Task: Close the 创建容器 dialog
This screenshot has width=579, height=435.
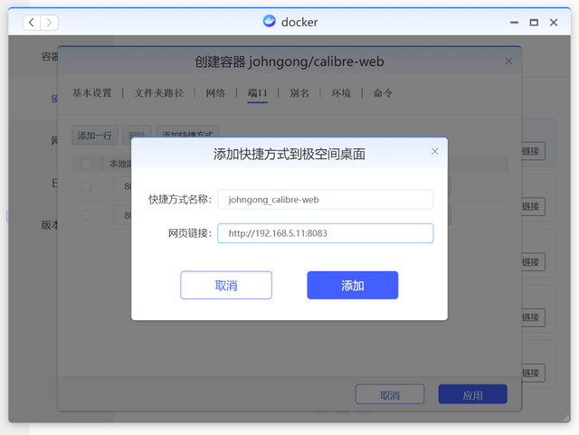Action: (x=508, y=61)
